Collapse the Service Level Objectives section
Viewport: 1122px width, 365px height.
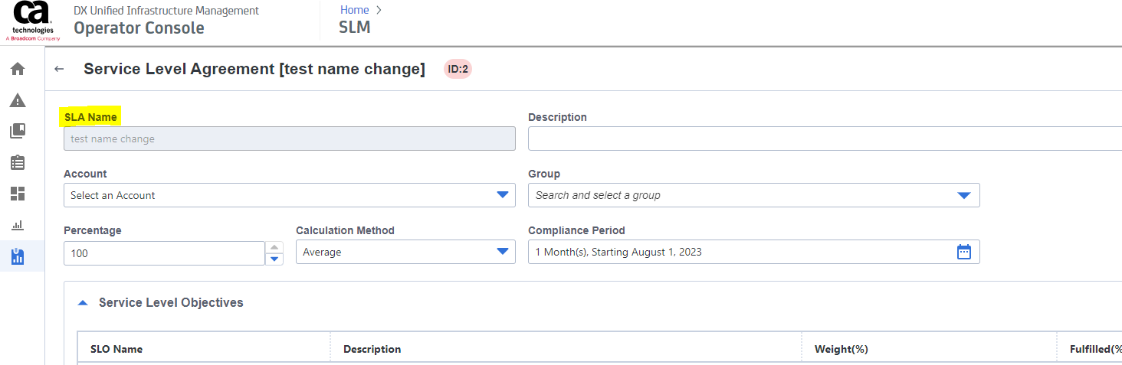[x=84, y=302]
